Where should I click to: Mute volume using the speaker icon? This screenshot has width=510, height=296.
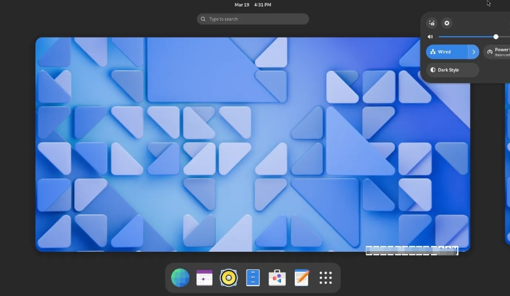[430, 37]
